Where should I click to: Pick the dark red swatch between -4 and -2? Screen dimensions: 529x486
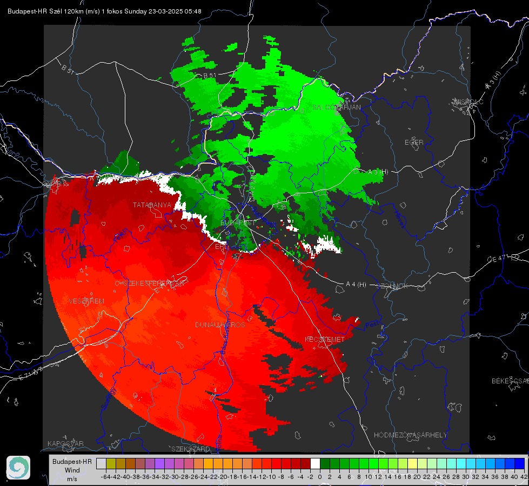pos(305,463)
